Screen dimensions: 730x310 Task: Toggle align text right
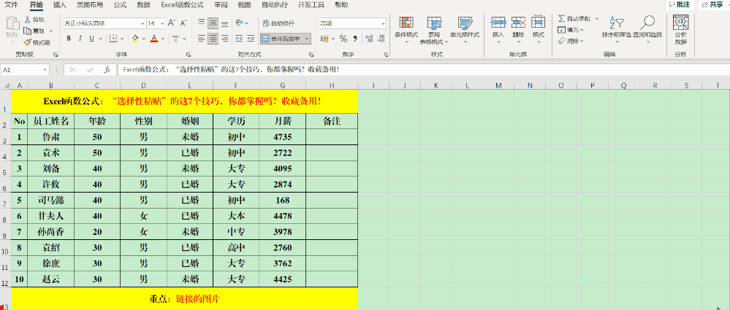225,38
